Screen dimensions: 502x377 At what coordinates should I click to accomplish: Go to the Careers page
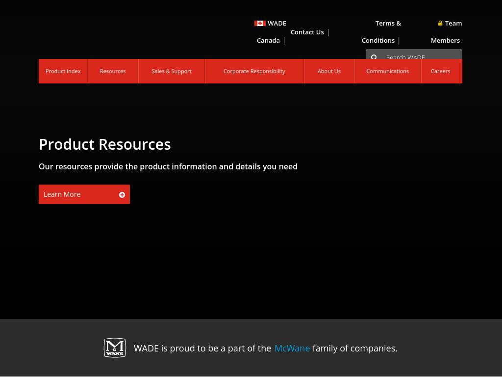[x=440, y=71]
